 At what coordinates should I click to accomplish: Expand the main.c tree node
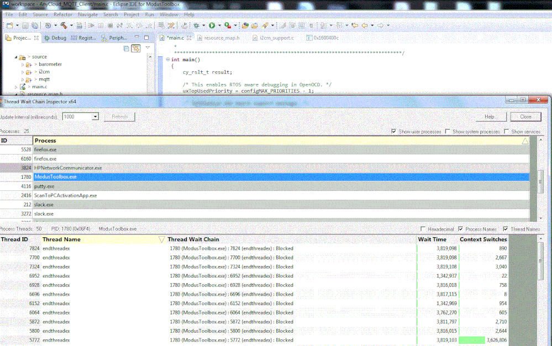(16, 87)
